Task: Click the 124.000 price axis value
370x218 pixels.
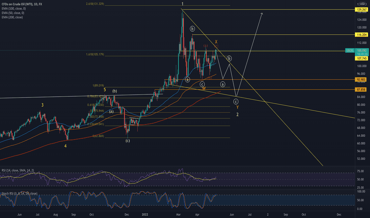Action: tap(362, 19)
